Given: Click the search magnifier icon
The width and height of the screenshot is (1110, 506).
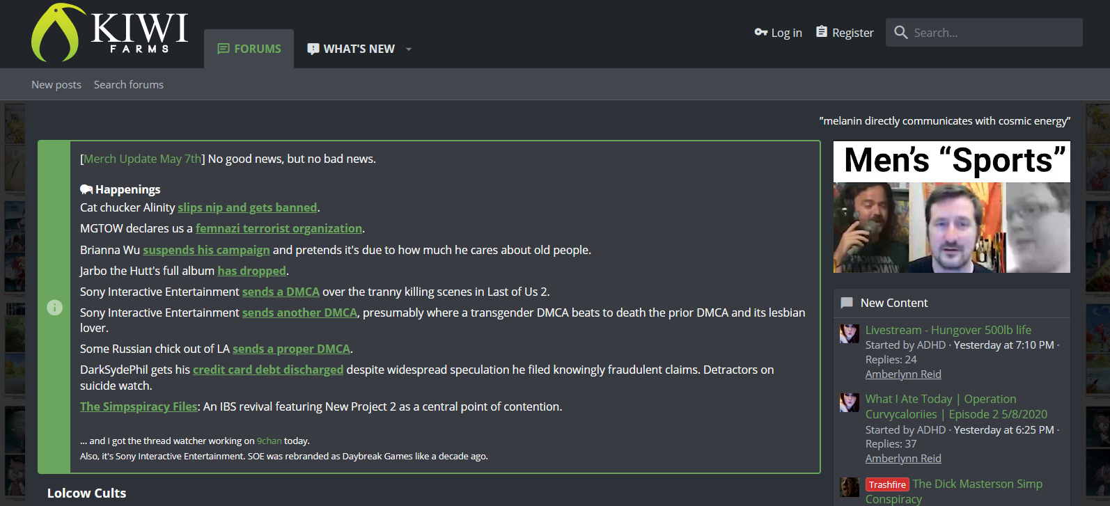Looking at the screenshot, I should point(900,33).
